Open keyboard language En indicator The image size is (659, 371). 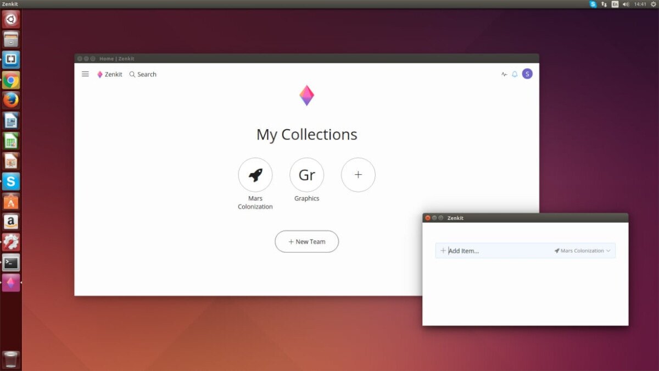(615, 4)
